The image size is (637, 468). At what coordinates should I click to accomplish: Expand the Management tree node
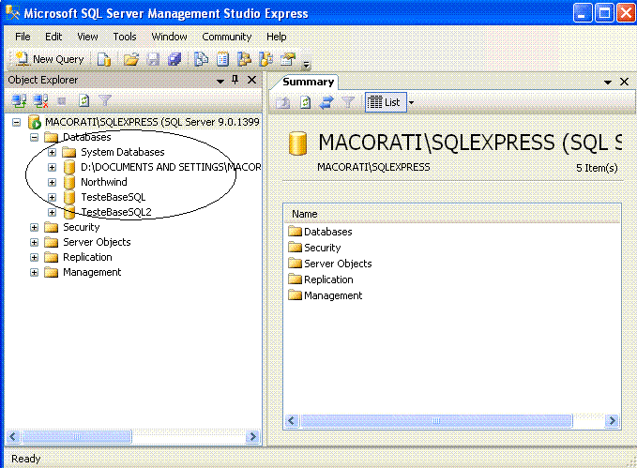click(34, 273)
